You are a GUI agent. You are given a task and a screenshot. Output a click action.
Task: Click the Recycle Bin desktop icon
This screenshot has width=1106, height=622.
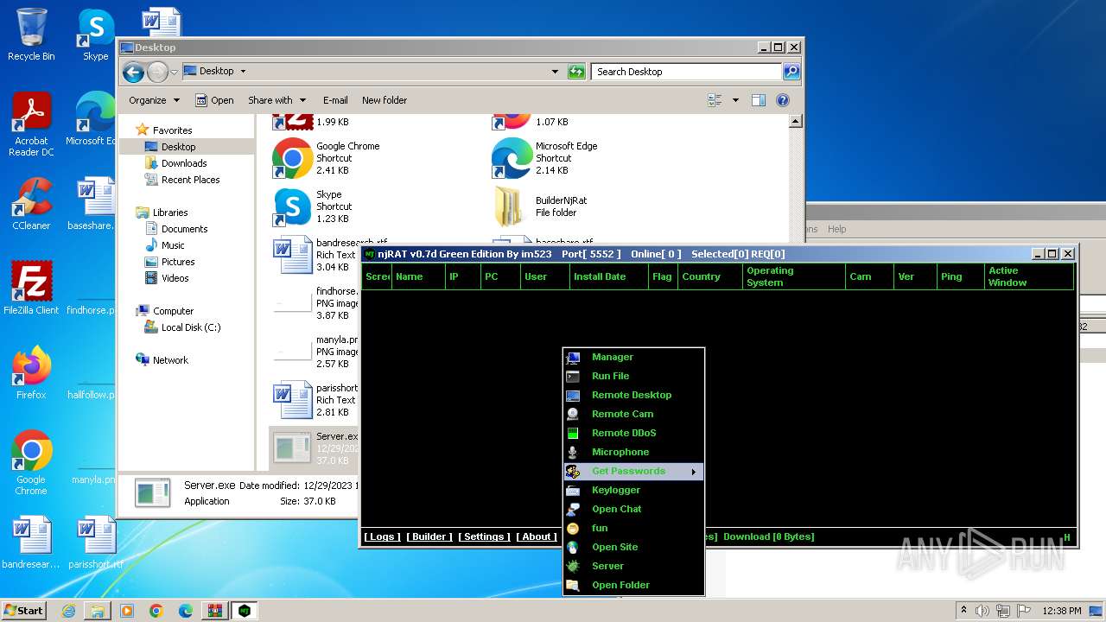pyautogui.click(x=31, y=35)
